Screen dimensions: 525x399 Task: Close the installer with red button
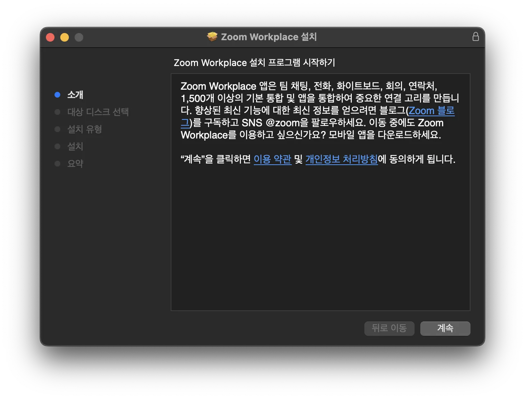coord(50,37)
